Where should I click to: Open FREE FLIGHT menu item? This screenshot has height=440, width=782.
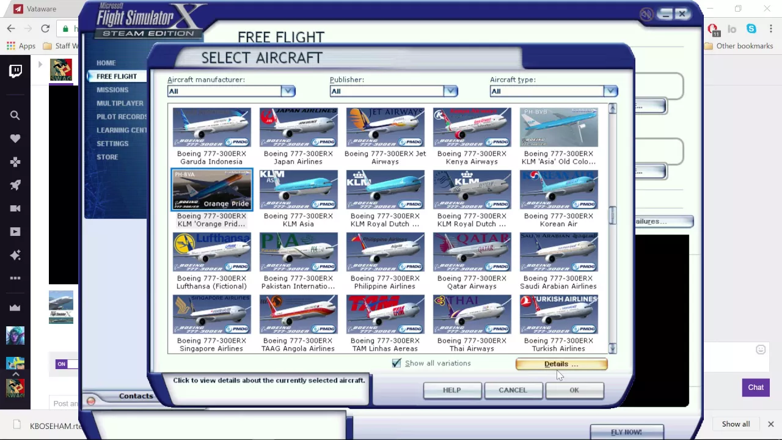click(117, 76)
